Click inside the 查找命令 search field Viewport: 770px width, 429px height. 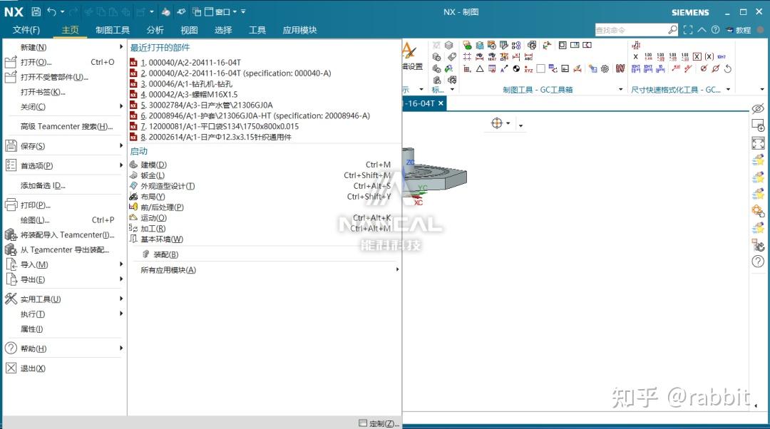pyautogui.click(x=635, y=30)
